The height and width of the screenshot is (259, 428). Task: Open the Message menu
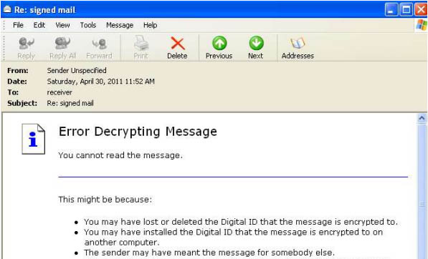pyautogui.click(x=120, y=25)
